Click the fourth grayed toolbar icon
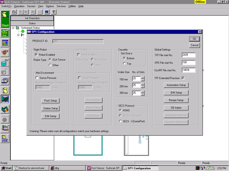The image size is (229, 171). click(33, 12)
